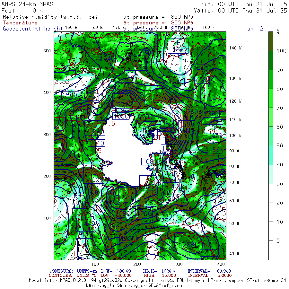Click the red "LOW= -40.000" contour value
The width and height of the screenshot is (289, 289).
pyautogui.click(x=116, y=276)
